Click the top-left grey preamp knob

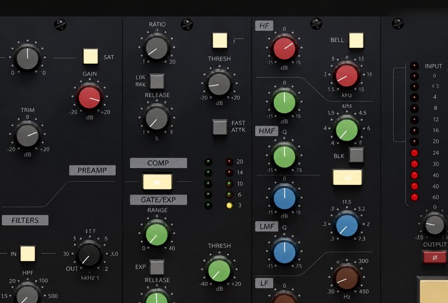point(27,58)
